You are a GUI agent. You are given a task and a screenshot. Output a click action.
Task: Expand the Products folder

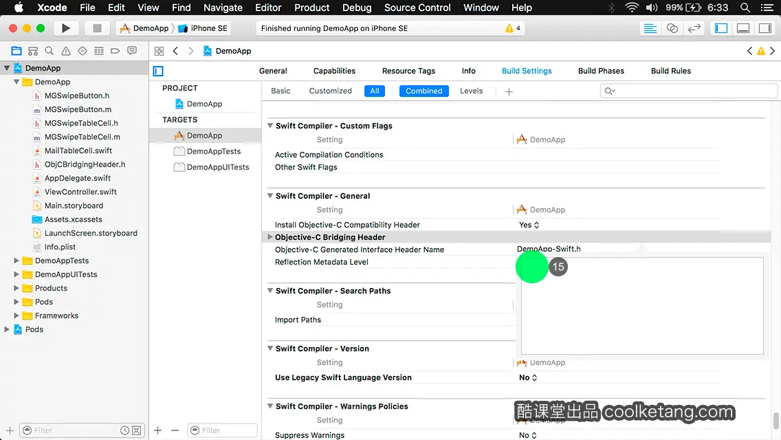(16, 288)
